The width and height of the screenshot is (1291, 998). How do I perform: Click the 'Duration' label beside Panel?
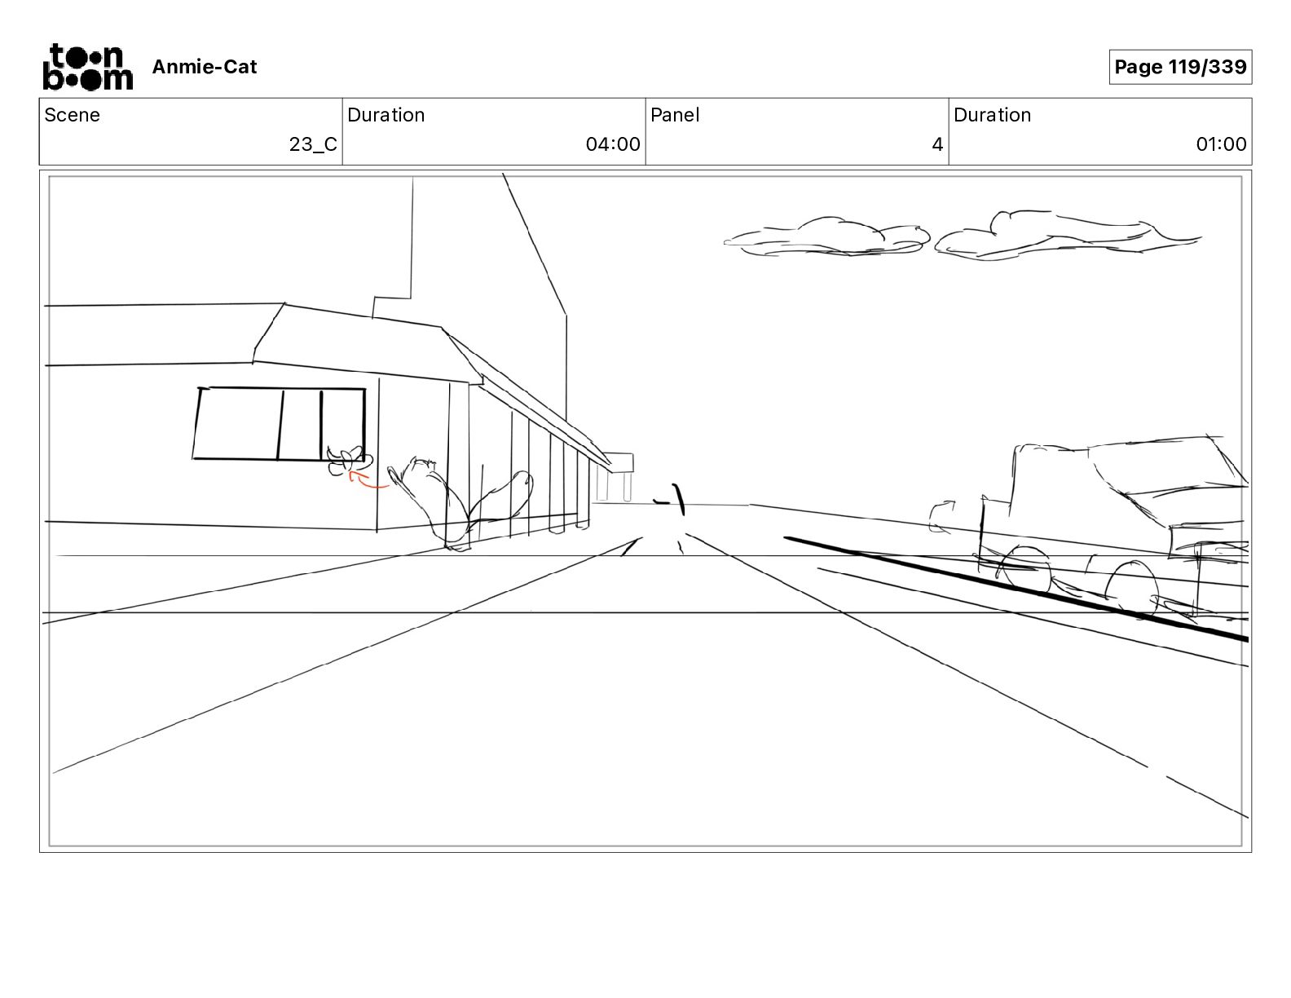[993, 115]
